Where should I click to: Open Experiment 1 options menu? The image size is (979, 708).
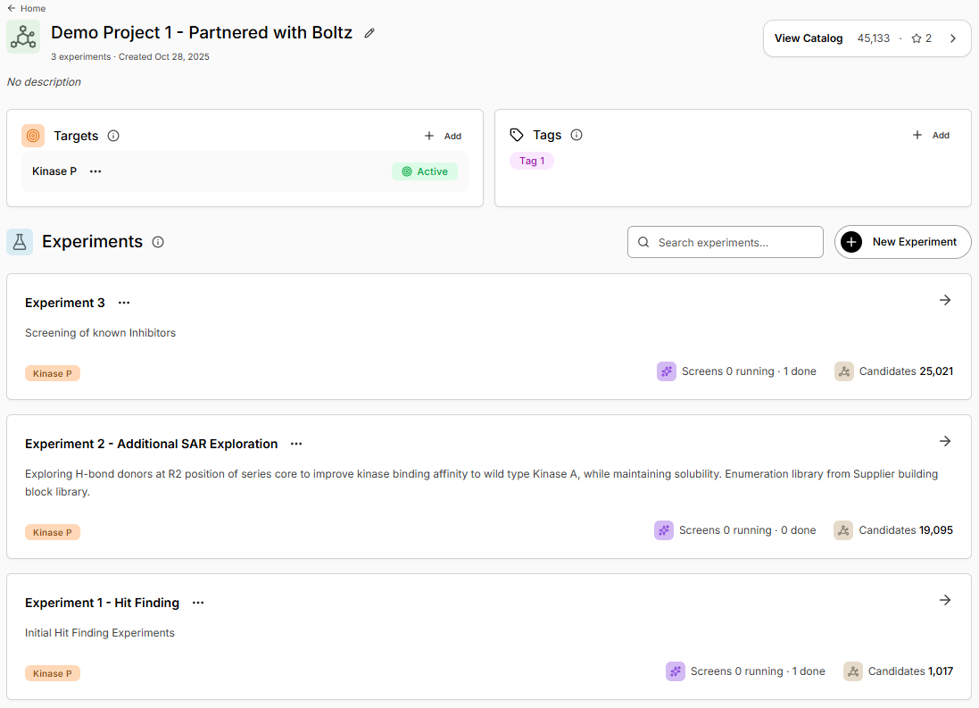click(198, 603)
